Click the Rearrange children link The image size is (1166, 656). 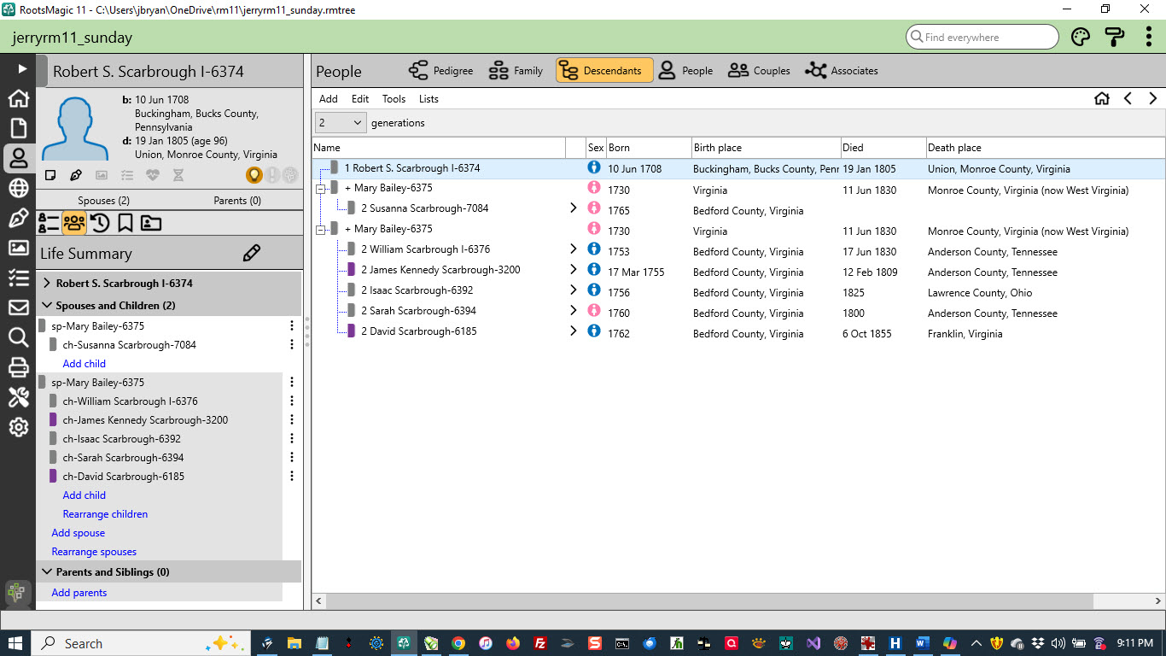(105, 514)
